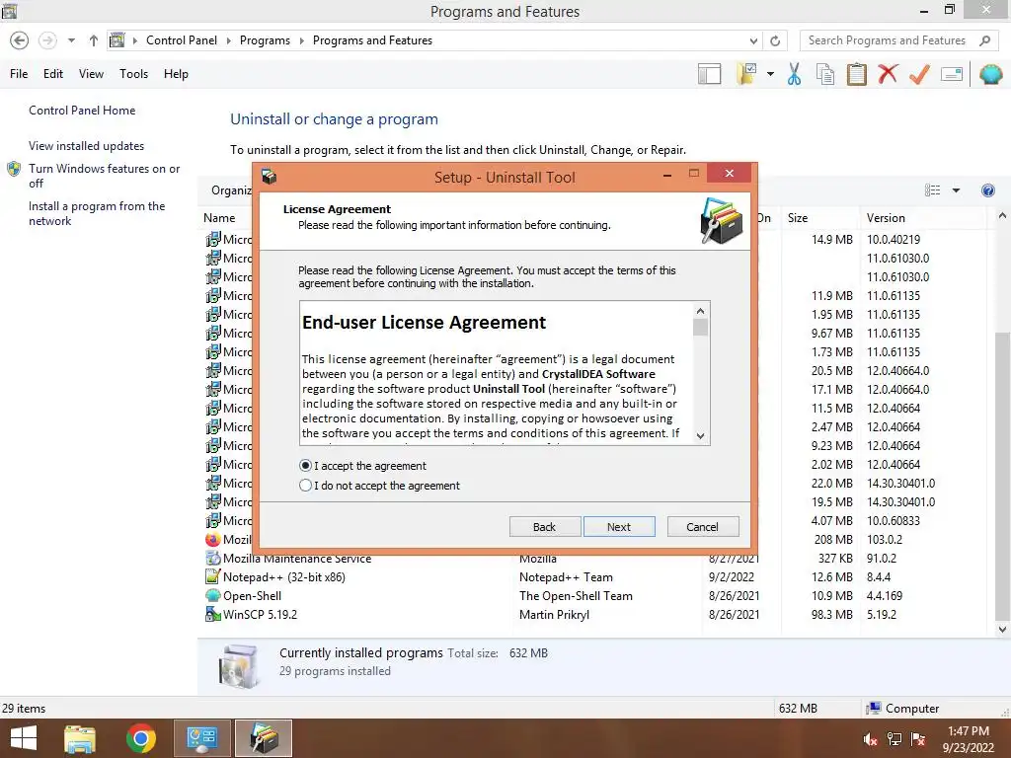Click the Control Panel taskbar icon
This screenshot has width=1011, height=758.
point(201,738)
